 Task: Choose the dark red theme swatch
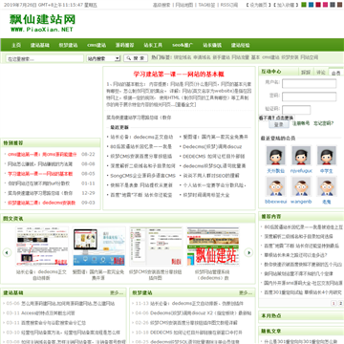pos(318,5)
